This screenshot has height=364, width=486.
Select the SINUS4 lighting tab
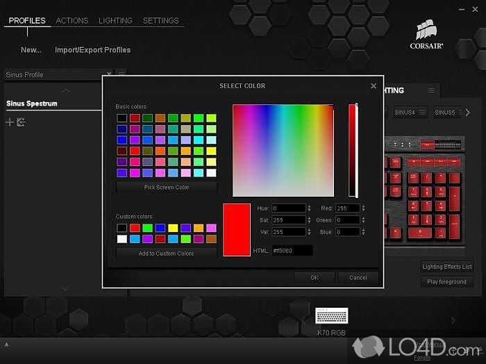410,113
